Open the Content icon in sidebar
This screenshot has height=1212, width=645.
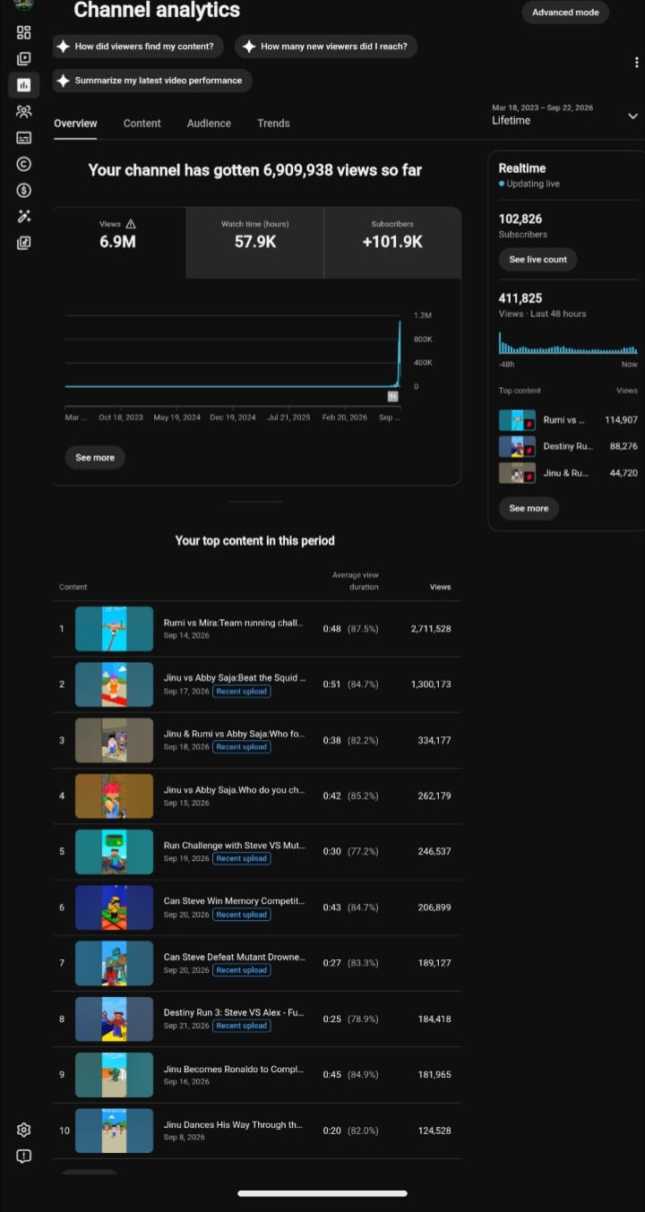(x=24, y=59)
